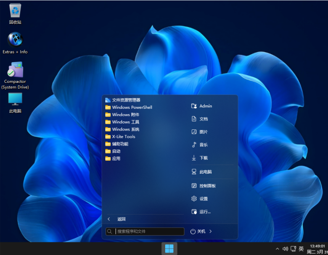Screen dimensions: 328x255
Task: Open the Admin text link
Action: pyautogui.click(x=206, y=106)
